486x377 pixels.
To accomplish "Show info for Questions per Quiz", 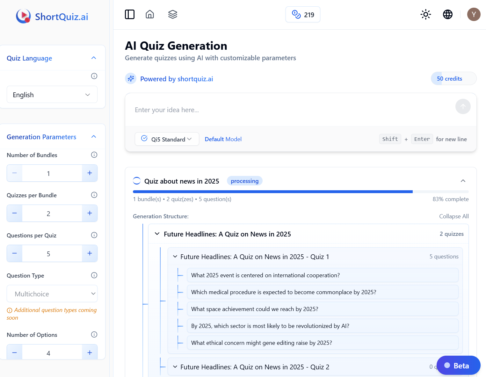I will pyautogui.click(x=94, y=235).
